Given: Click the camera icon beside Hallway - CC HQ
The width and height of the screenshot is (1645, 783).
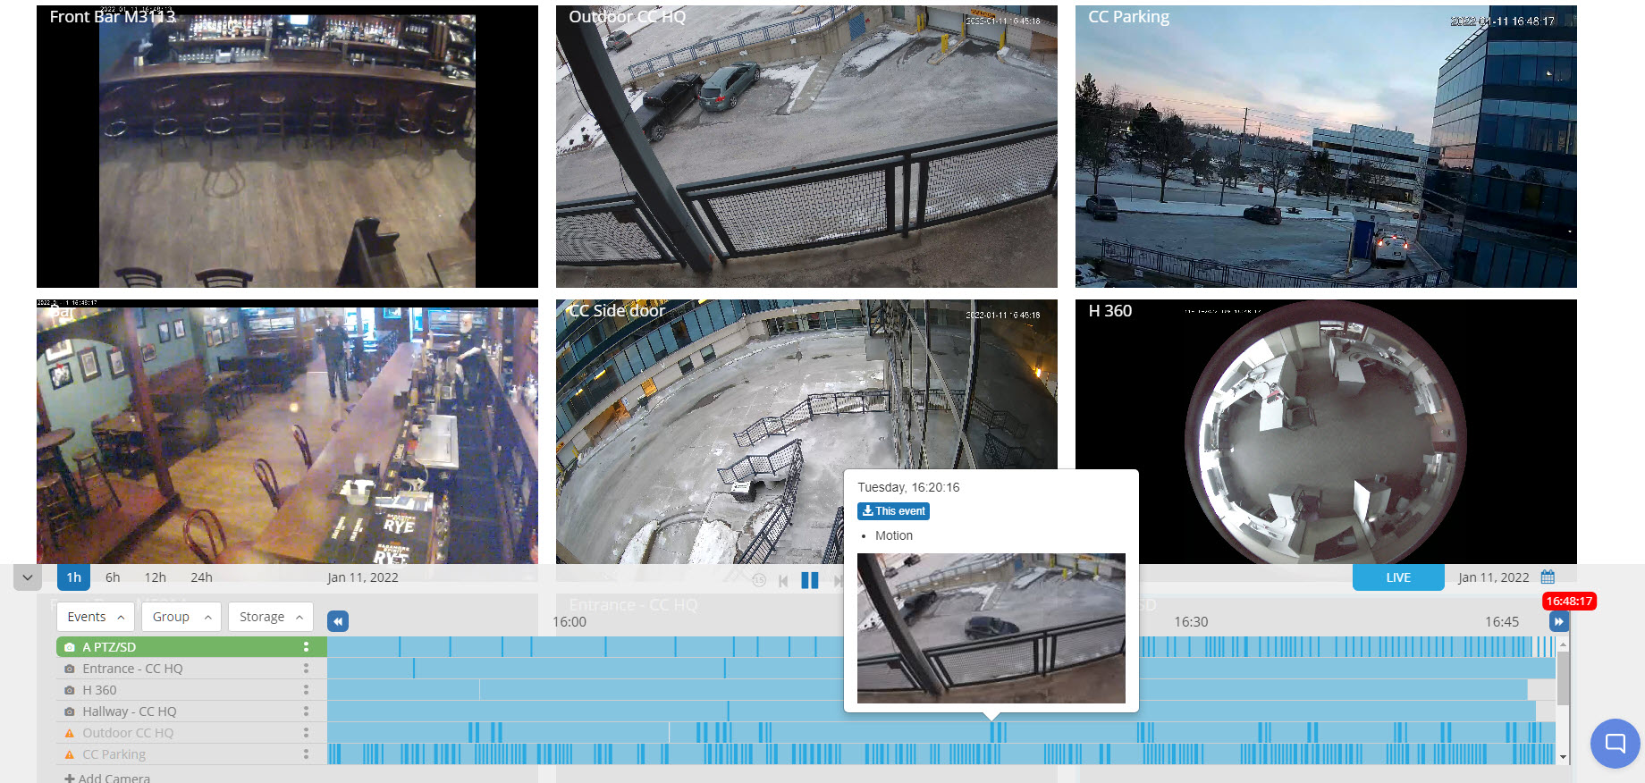Looking at the screenshot, I should click(70, 711).
